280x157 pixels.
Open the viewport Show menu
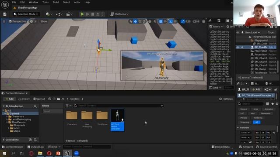tap(44, 21)
